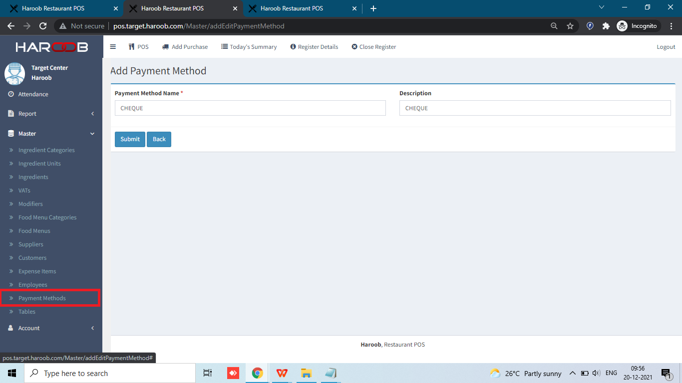Click the blue circular extension icon

[590, 26]
